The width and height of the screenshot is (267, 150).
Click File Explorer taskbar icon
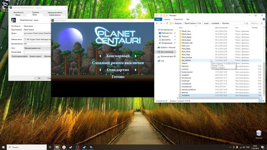click(x=57, y=147)
